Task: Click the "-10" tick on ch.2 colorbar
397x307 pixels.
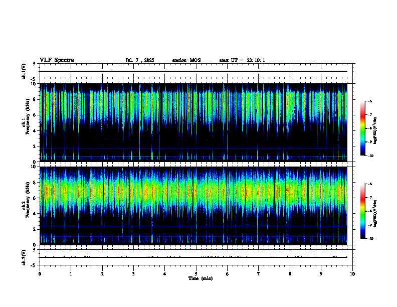Action: 371,239
